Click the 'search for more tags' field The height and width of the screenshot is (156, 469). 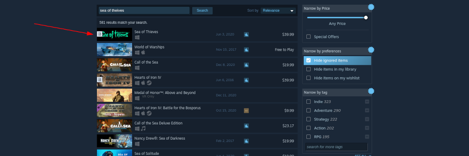point(336,147)
